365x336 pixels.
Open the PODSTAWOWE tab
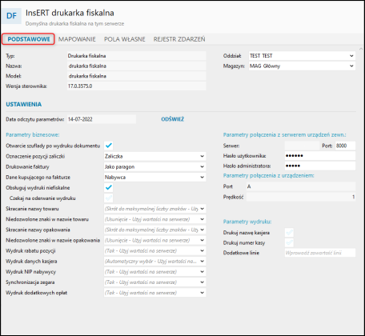[29, 39]
